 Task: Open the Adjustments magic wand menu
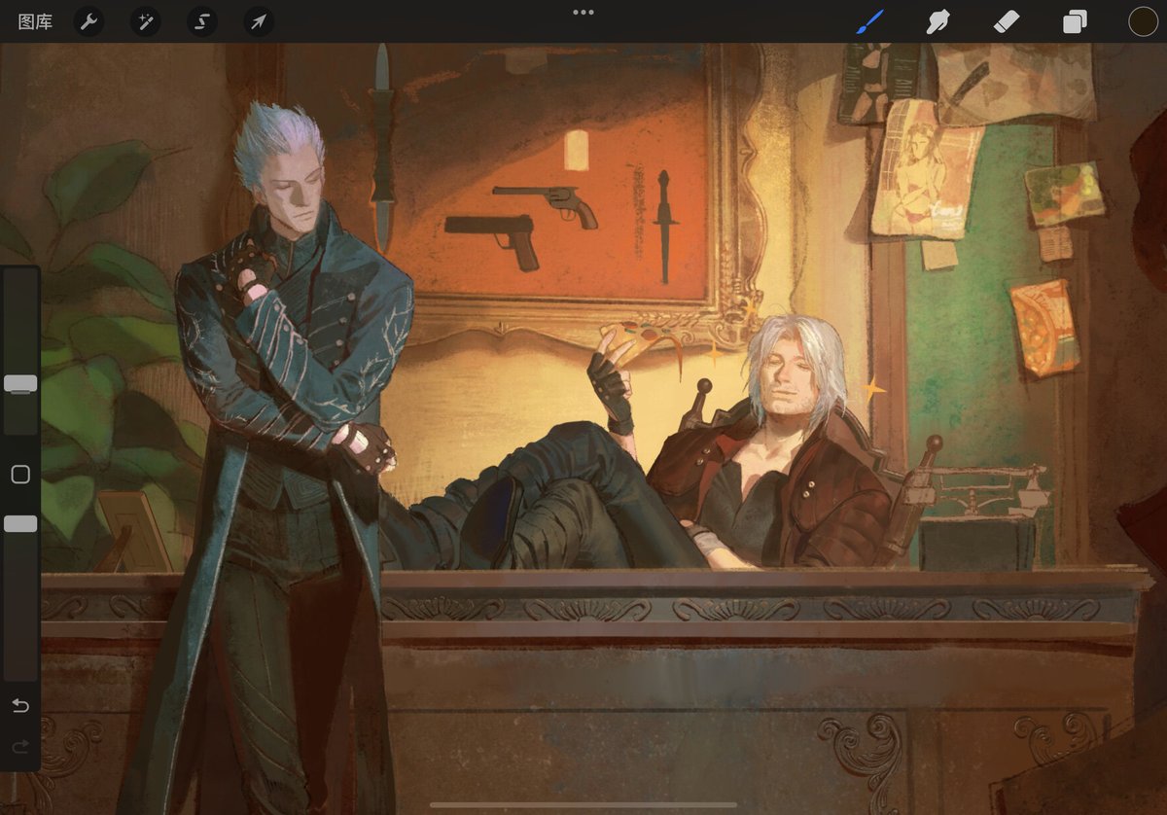coord(146,21)
